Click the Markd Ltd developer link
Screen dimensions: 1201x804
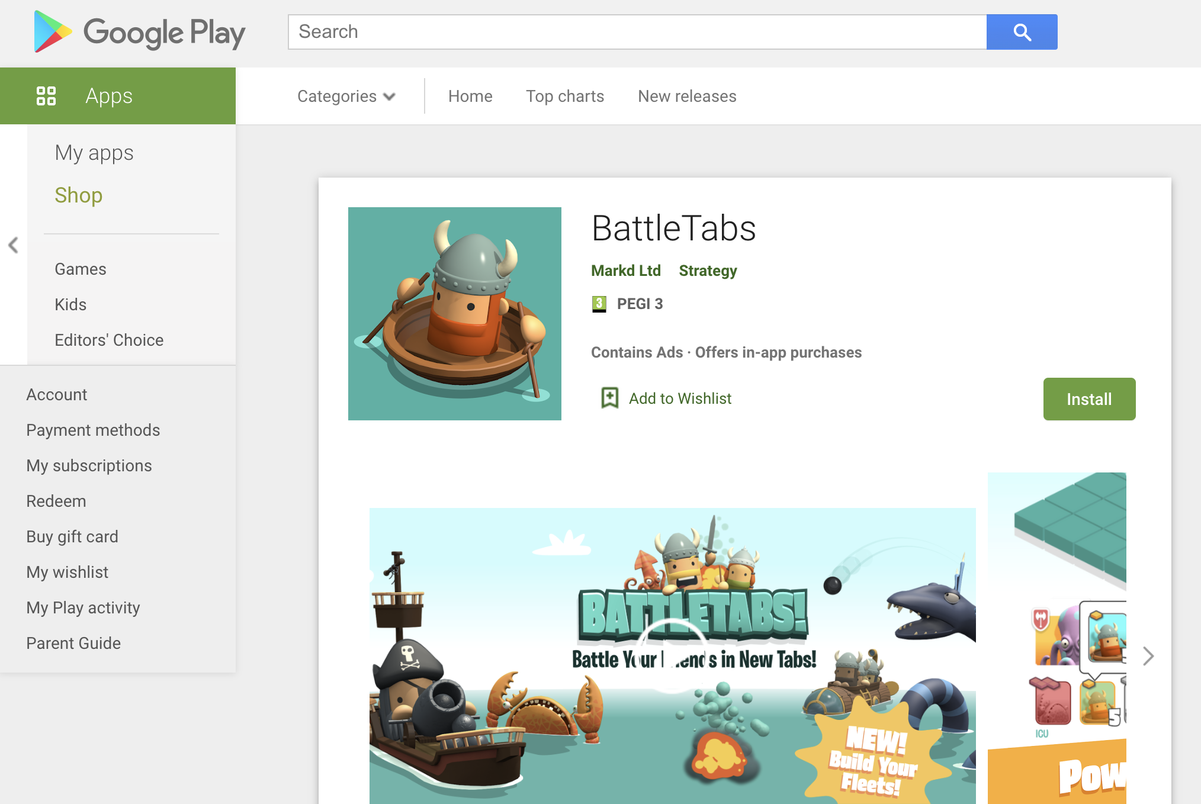(x=625, y=269)
